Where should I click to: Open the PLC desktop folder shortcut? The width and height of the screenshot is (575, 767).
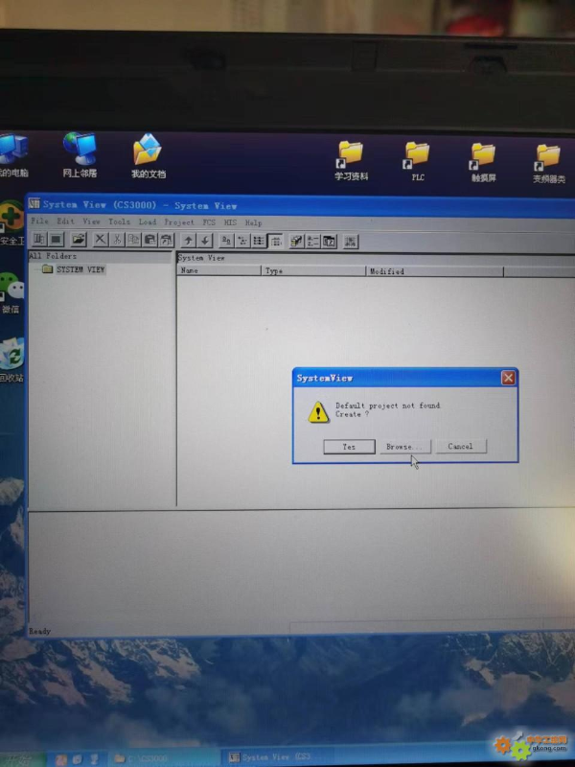click(418, 159)
